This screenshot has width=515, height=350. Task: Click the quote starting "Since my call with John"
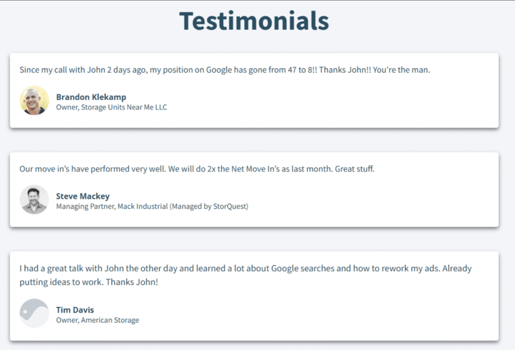click(x=225, y=70)
